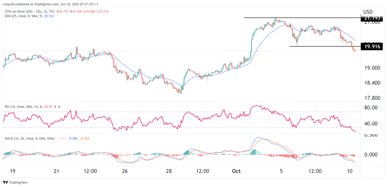
Task: Click the MACD histogram value -0.042
Action: pos(61,138)
